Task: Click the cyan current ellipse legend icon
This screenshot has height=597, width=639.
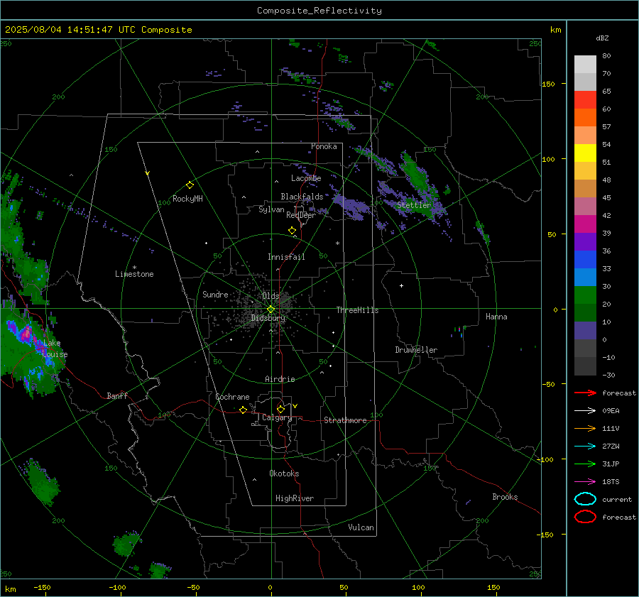Action: click(585, 499)
